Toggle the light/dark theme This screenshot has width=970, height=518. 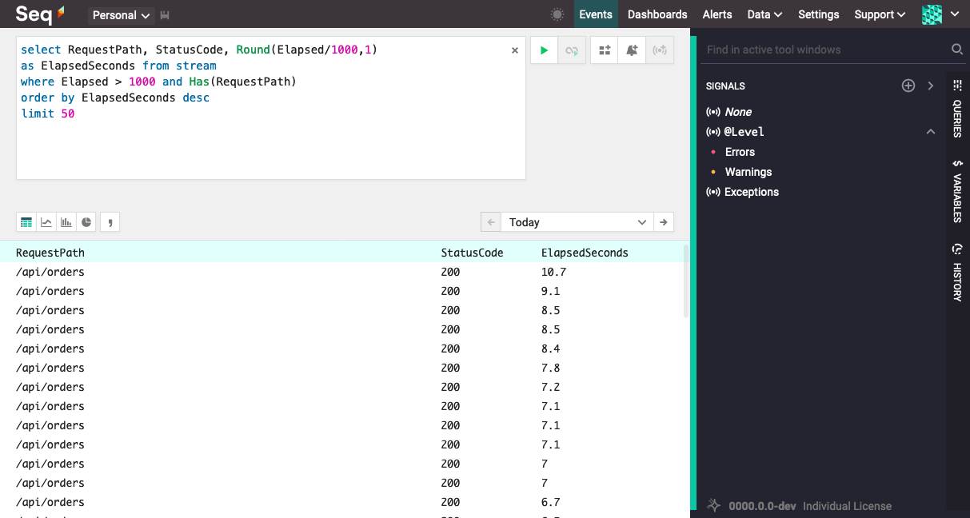click(x=557, y=14)
